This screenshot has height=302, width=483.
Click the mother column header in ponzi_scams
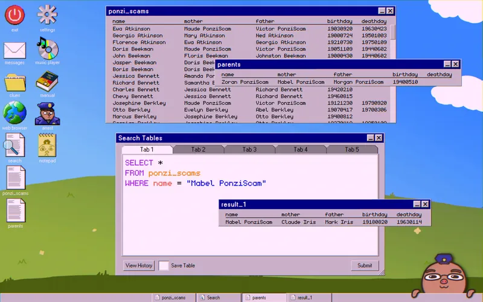coord(193,21)
